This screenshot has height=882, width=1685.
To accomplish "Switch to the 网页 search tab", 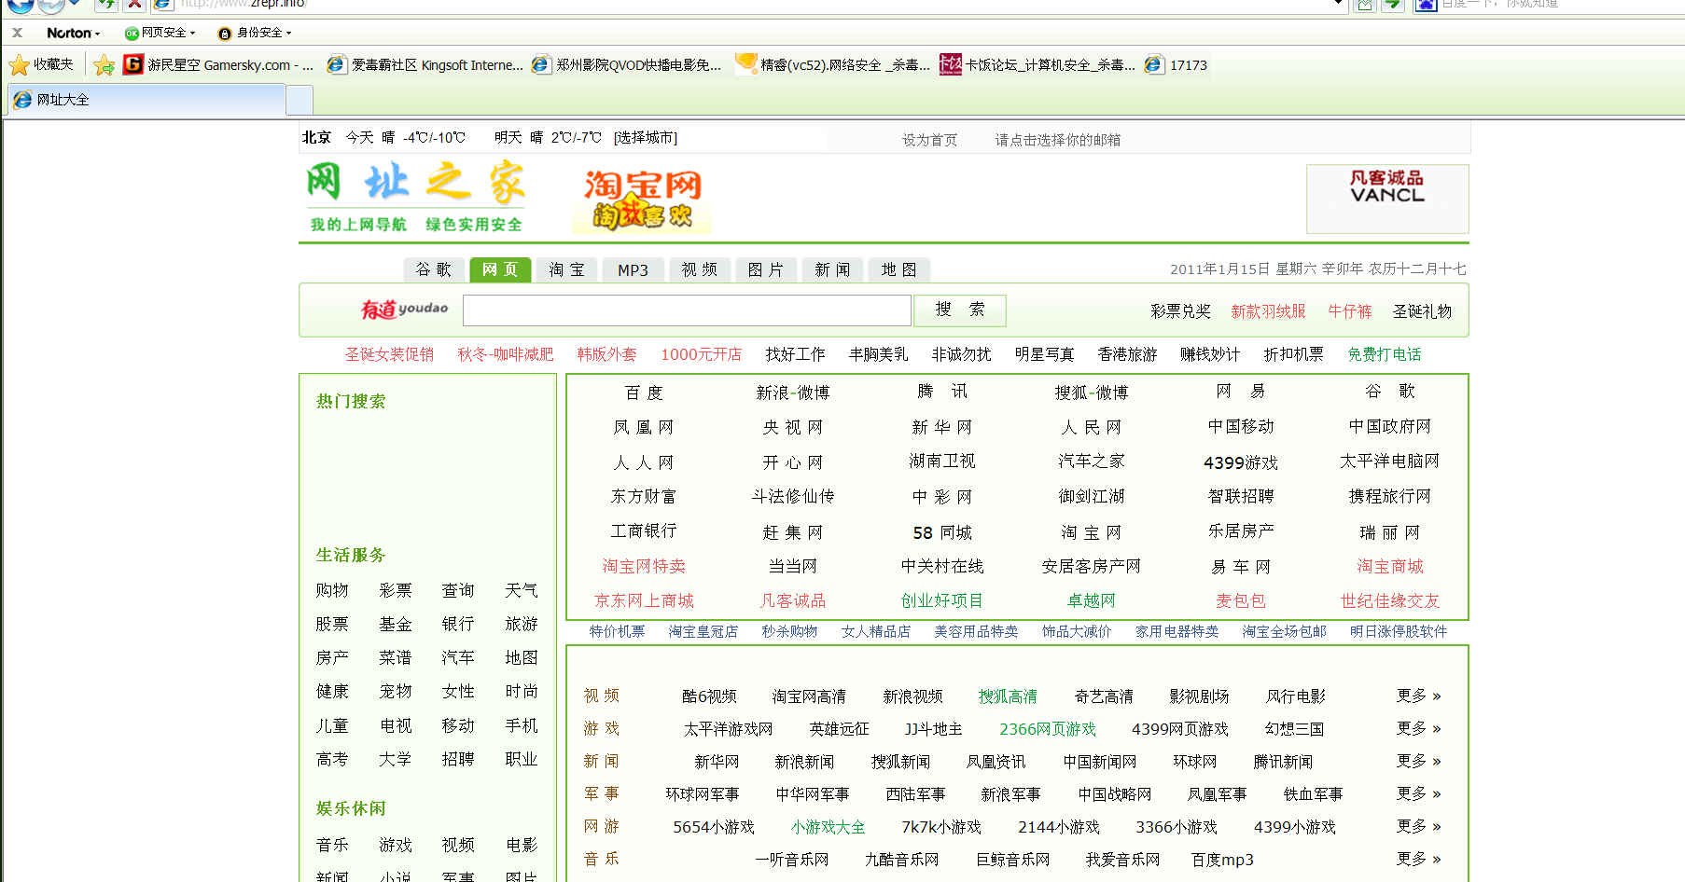I will 500,269.
